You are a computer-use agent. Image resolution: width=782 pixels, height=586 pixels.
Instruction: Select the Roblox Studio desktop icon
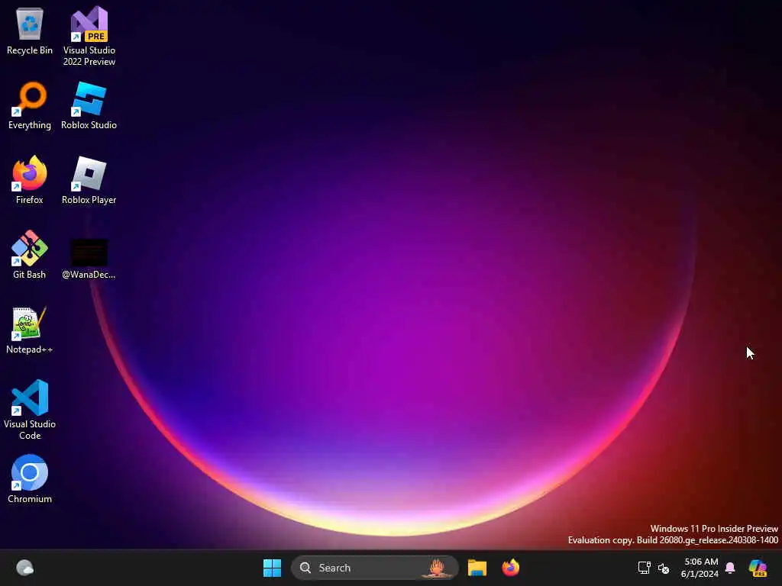tap(89, 106)
